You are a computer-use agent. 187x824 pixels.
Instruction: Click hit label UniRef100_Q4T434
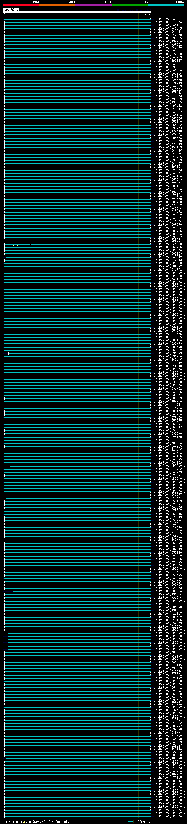click(167, 604)
